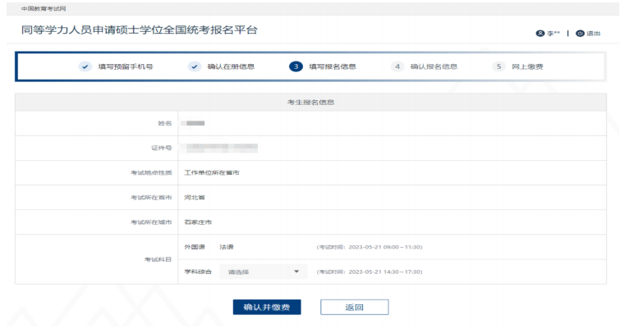625x329 pixels.
Task: Click the 考试科目 row label
Action: click(158, 260)
